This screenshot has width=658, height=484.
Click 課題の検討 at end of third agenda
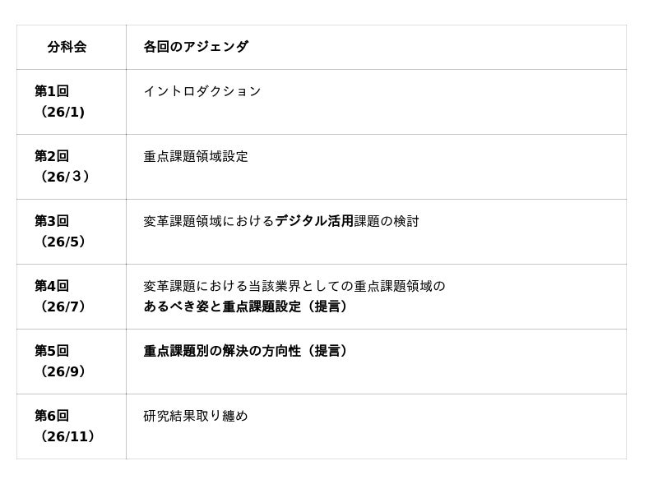[387, 221]
